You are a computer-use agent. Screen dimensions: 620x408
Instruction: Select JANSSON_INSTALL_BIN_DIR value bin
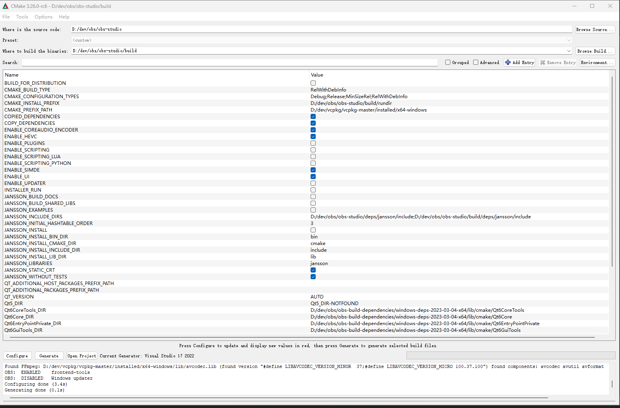pyautogui.click(x=314, y=237)
